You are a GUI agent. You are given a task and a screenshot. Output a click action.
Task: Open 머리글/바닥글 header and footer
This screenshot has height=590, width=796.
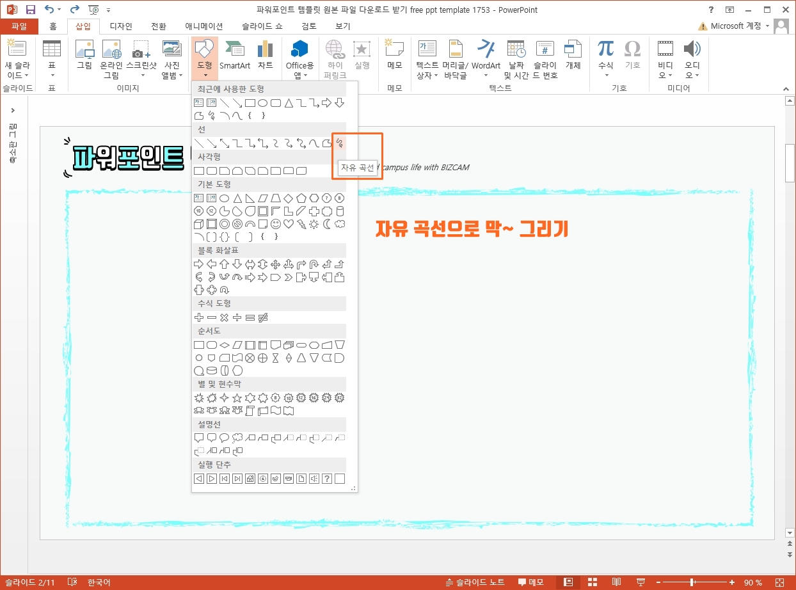point(456,60)
